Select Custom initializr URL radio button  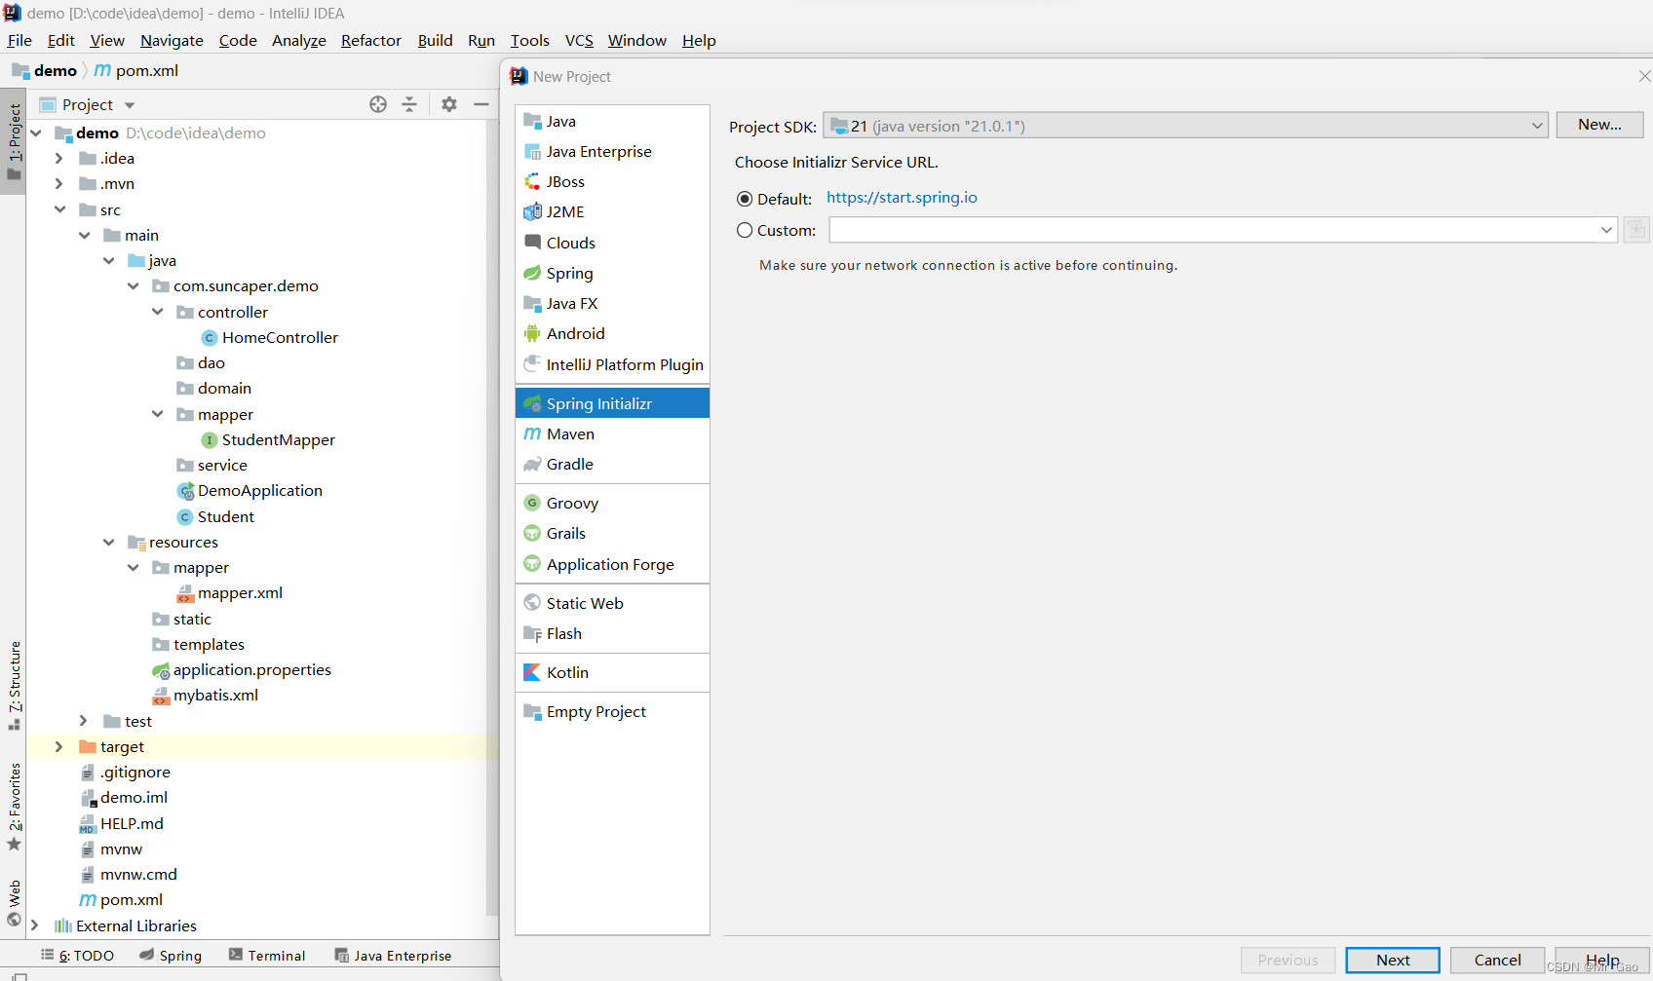(x=745, y=230)
